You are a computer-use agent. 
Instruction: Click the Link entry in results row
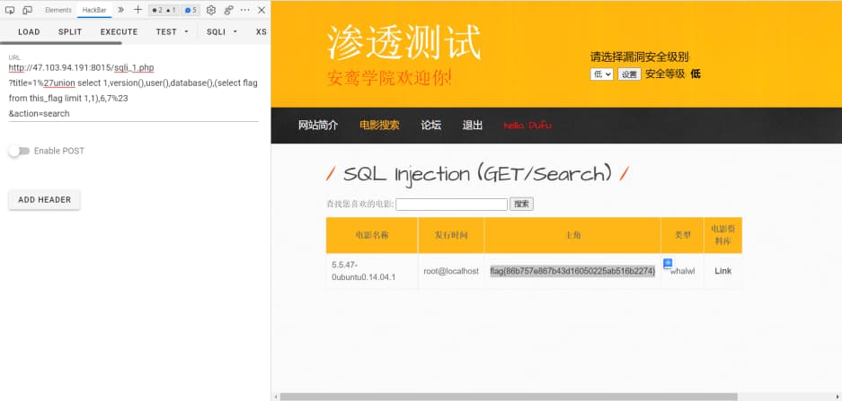[x=722, y=271]
